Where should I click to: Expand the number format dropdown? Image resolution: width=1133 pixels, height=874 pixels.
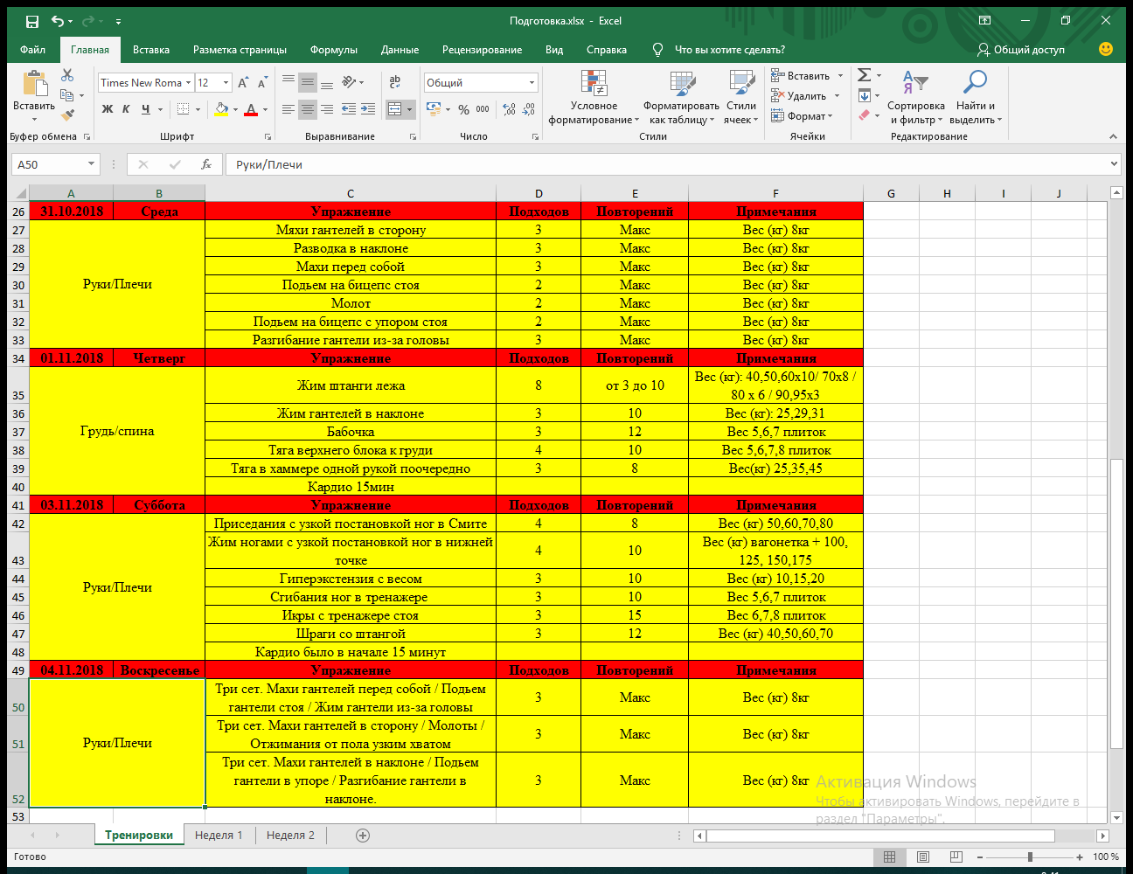pos(531,83)
